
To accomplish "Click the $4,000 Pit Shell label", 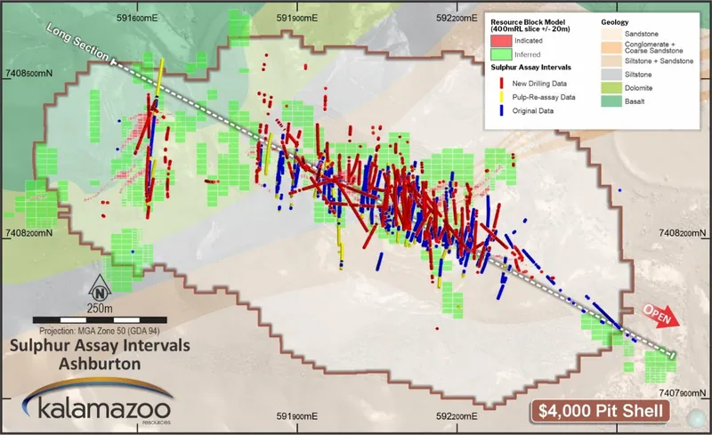I will click(600, 411).
